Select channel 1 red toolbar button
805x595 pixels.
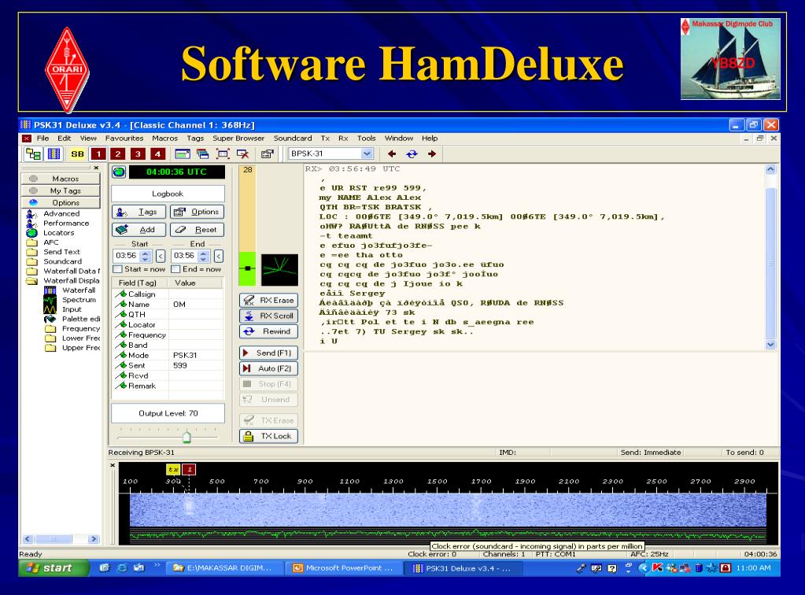(98, 153)
